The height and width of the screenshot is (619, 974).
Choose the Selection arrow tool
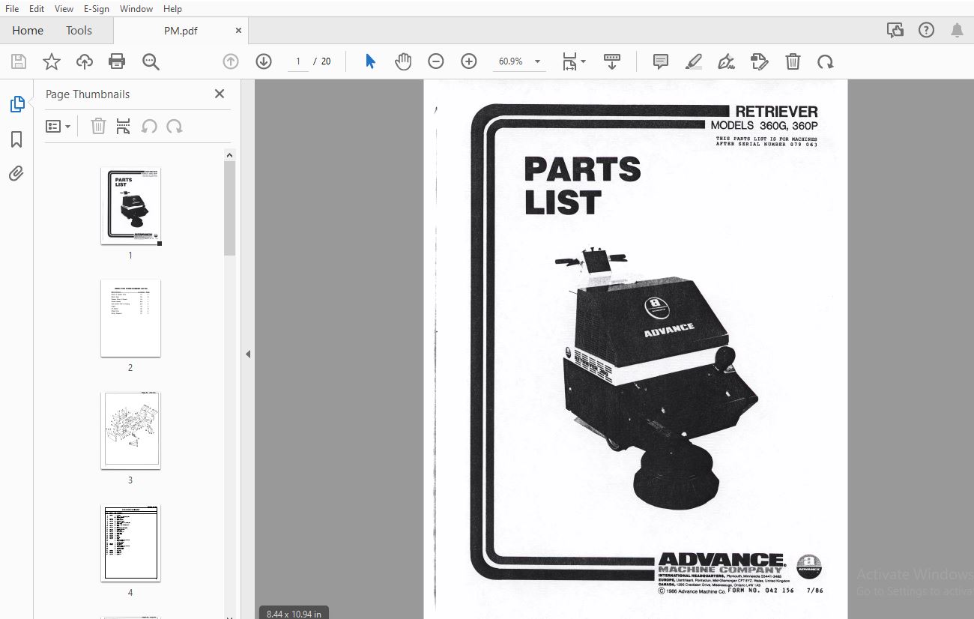[x=370, y=61]
